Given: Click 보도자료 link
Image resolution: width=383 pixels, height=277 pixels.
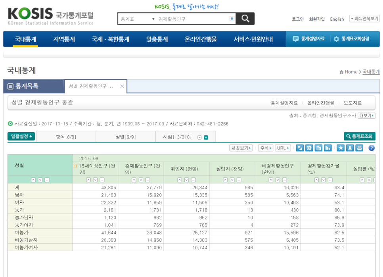Looking at the screenshot, I should [352, 103].
